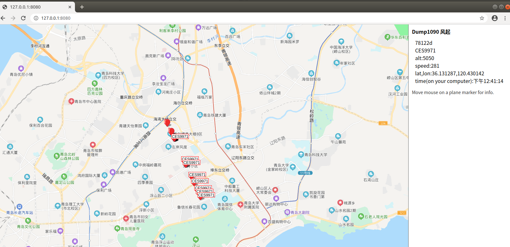This screenshot has width=510, height=247.
Task: Click 银座和谐广场 purple icon
Action: (176, 41)
